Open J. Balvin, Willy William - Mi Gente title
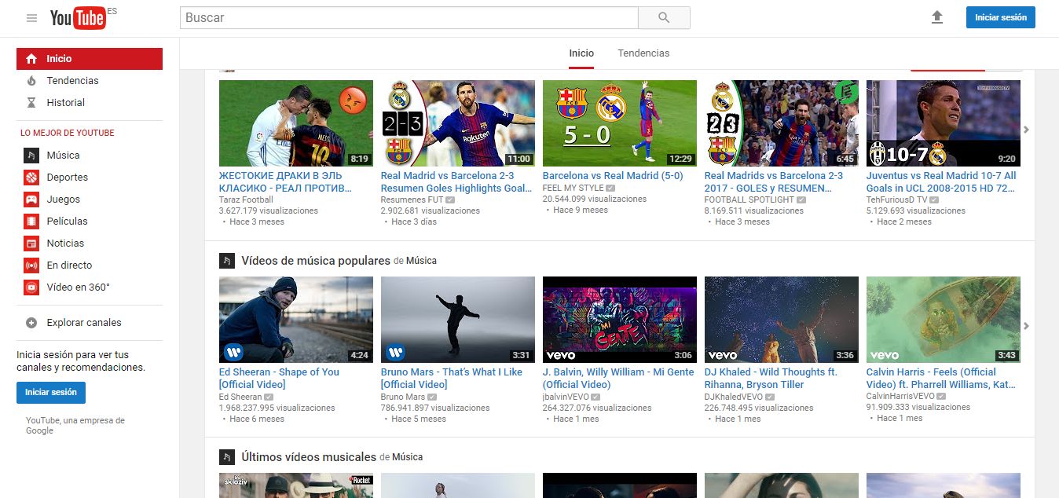 coord(618,379)
